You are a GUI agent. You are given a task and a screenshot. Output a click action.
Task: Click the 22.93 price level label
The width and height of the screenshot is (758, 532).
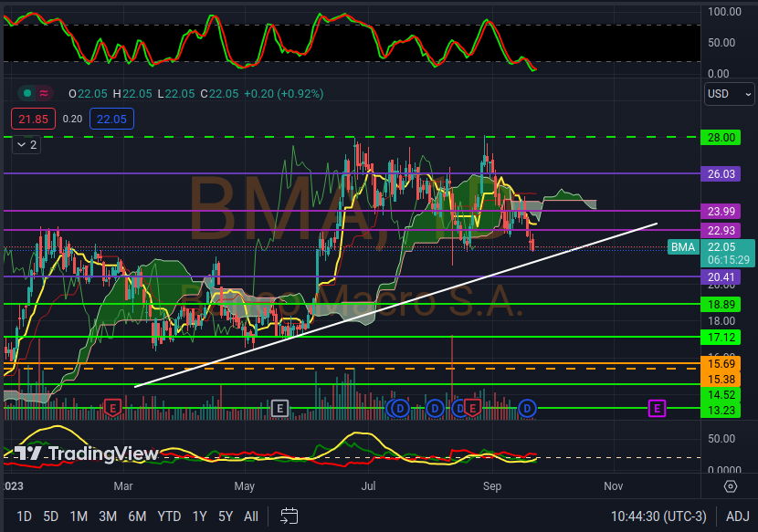(721, 231)
